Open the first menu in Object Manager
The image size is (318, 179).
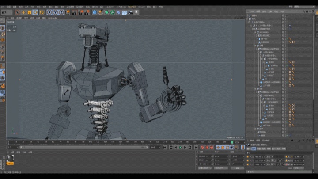click(252, 11)
